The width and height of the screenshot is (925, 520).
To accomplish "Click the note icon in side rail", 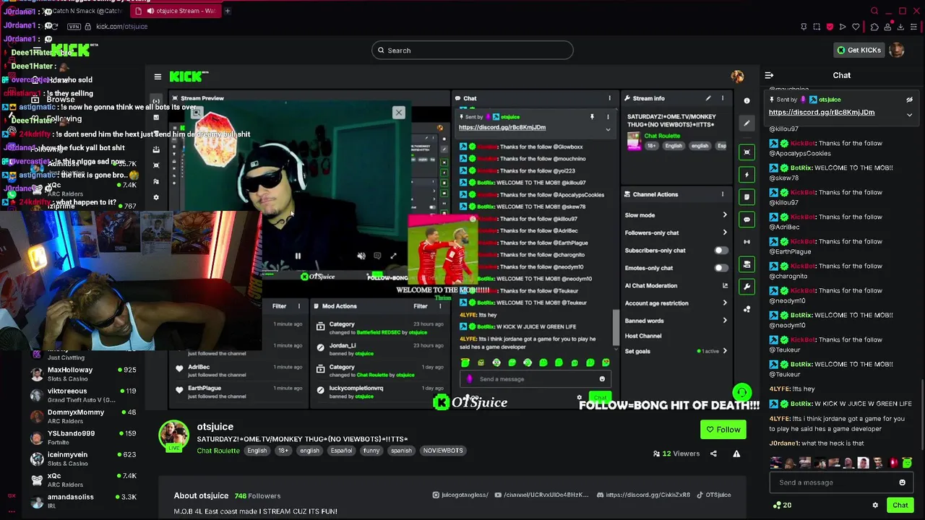I will point(747,197).
